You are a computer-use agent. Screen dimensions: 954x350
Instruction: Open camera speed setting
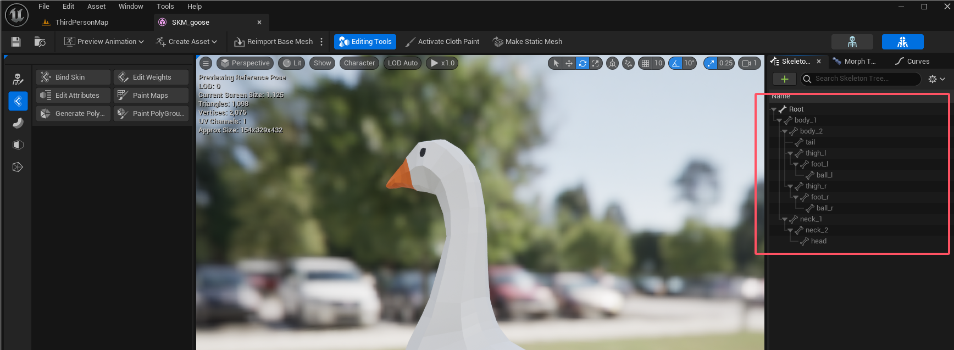(x=750, y=63)
